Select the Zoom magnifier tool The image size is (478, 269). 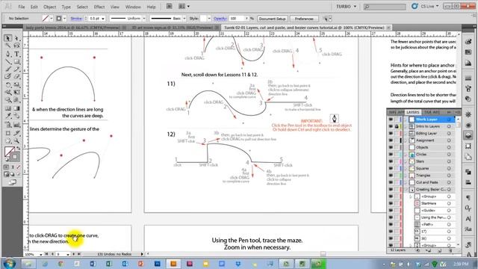[16, 141]
